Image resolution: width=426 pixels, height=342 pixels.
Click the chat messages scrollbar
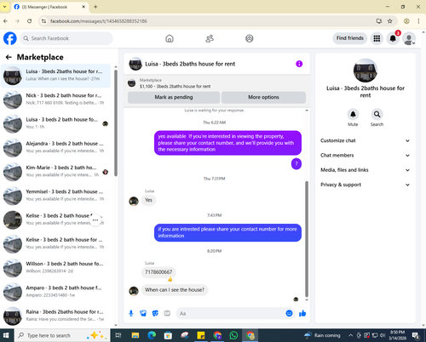pos(307,239)
